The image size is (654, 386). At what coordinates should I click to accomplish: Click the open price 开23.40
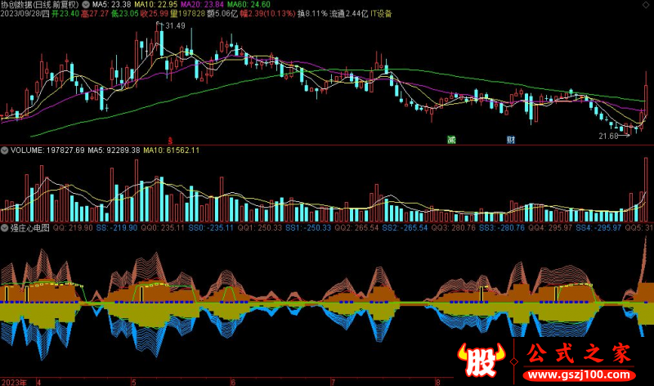click(65, 14)
